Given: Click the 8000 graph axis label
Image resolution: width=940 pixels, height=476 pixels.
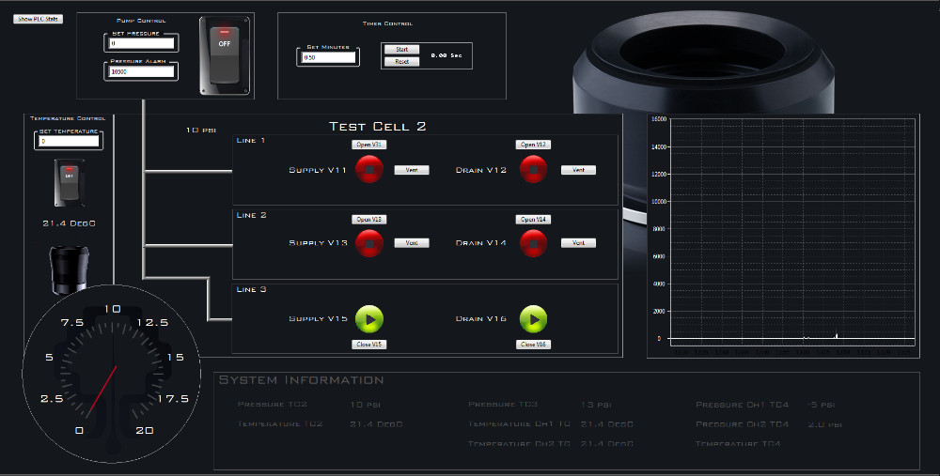Looking at the screenshot, I should [x=659, y=229].
